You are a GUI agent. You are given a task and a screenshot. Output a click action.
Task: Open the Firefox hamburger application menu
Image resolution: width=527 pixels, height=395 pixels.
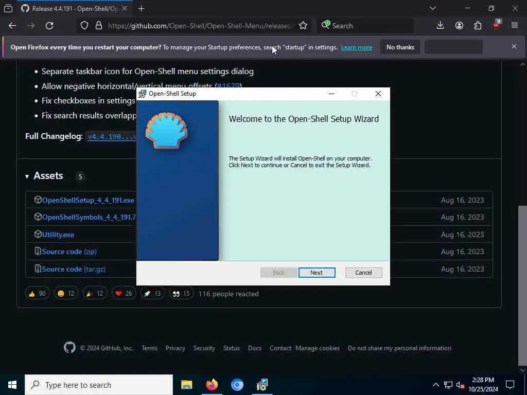coord(515,26)
